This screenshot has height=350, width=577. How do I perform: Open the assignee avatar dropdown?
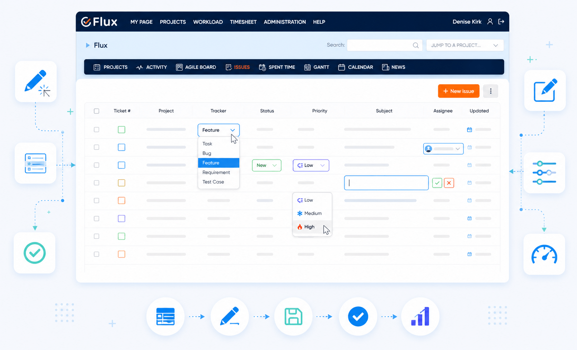click(x=443, y=148)
